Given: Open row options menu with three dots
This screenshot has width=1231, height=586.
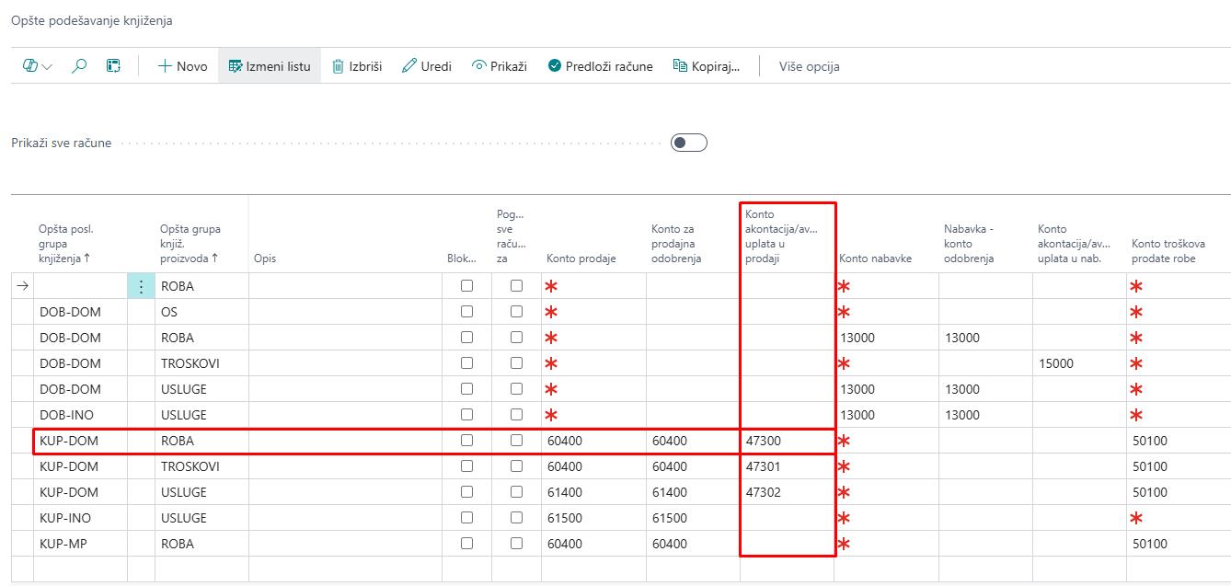Looking at the screenshot, I should tap(141, 286).
